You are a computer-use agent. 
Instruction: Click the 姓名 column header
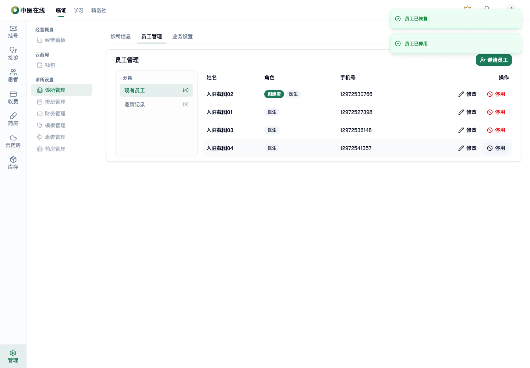click(x=212, y=78)
